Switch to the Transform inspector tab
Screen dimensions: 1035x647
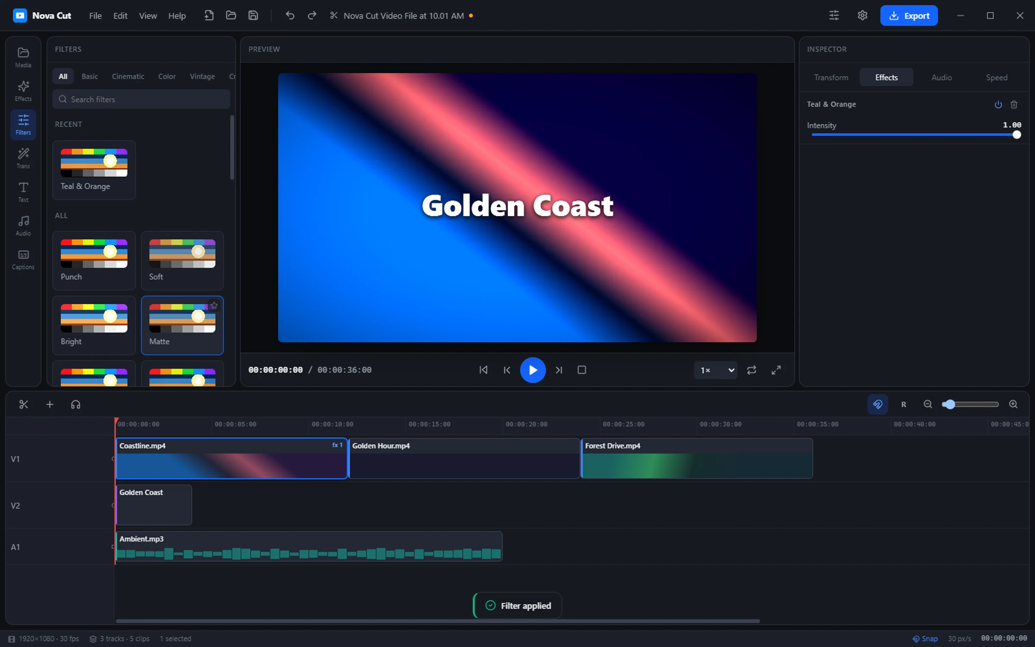point(831,77)
